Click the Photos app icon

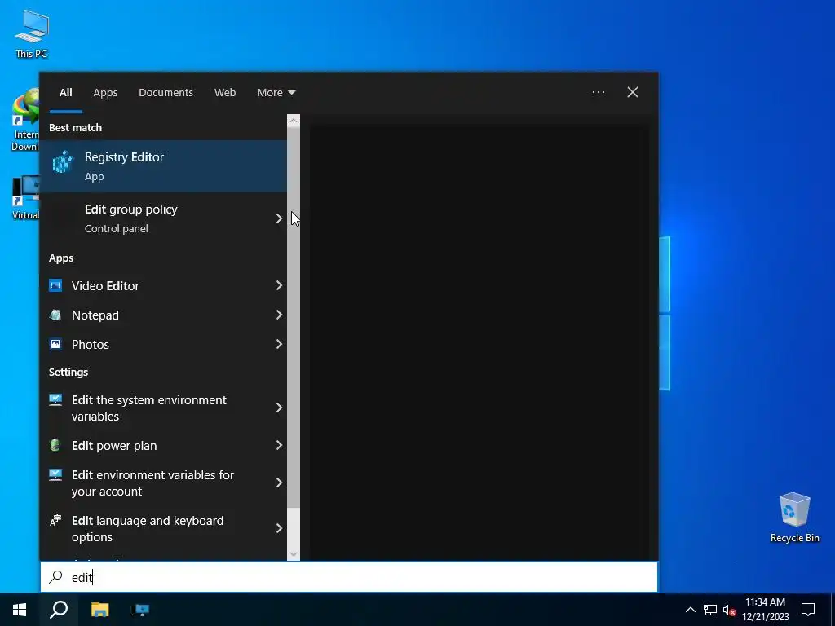coord(55,344)
